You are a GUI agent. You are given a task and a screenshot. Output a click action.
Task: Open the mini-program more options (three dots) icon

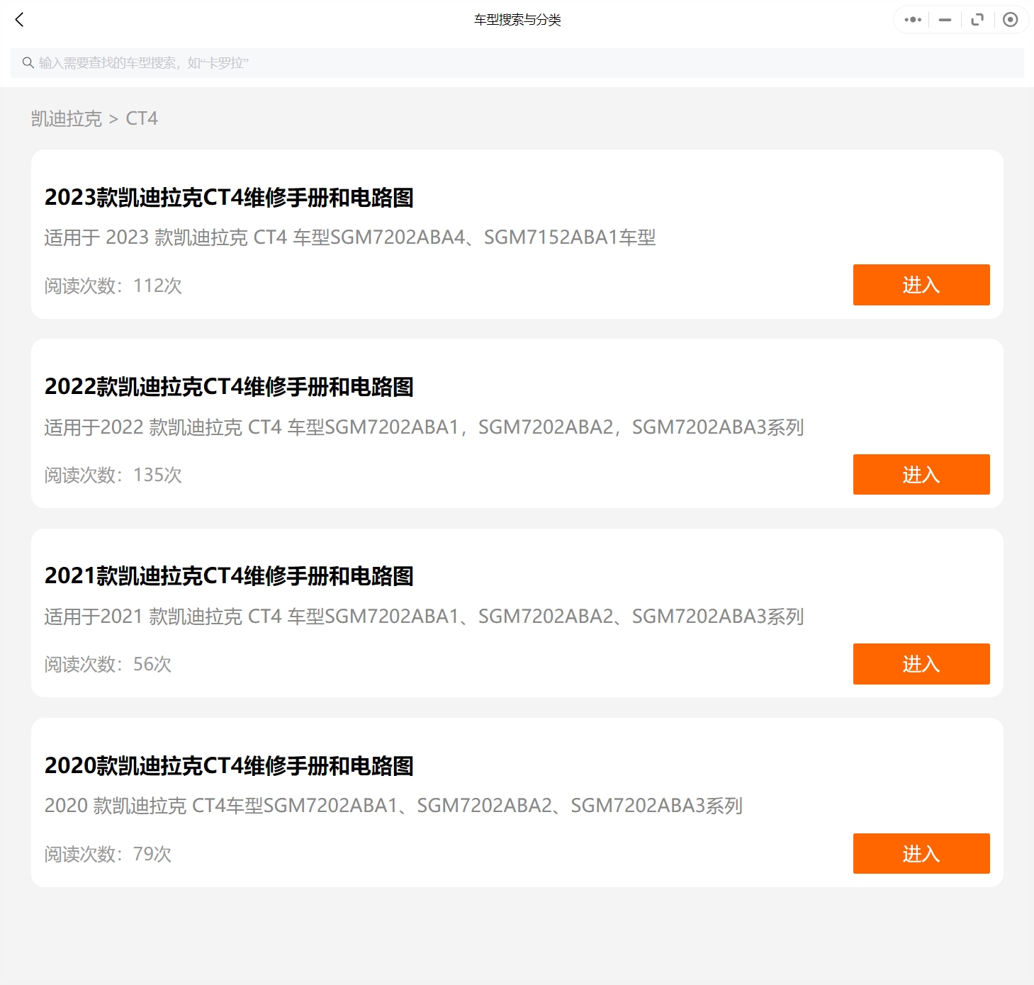point(911,20)
